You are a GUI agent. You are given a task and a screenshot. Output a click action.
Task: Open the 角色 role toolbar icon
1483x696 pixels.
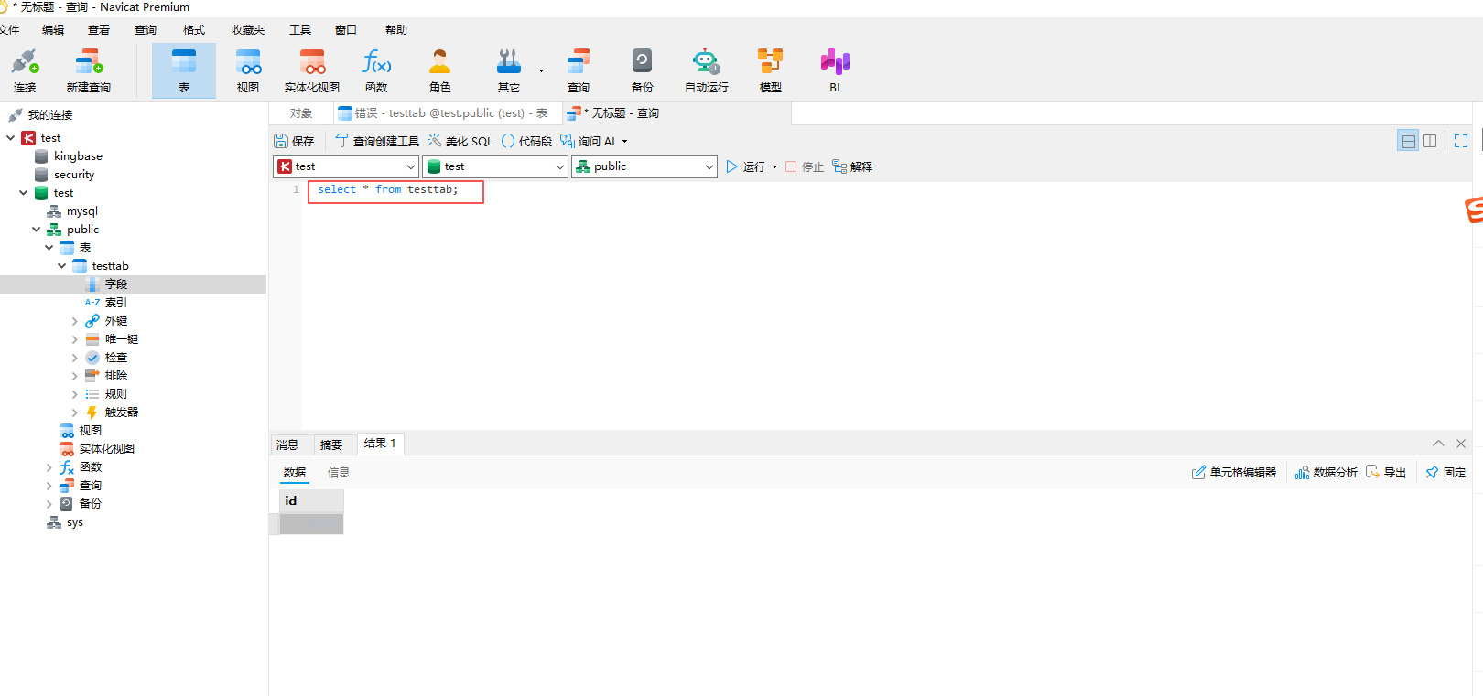click(440, 70)
